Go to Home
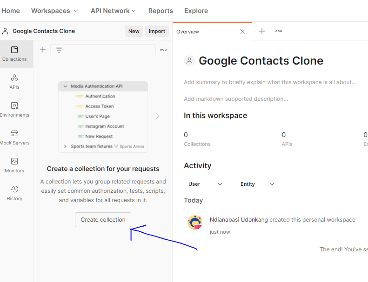The width and height of the screenshot is (368, 282). coord(11,11)
